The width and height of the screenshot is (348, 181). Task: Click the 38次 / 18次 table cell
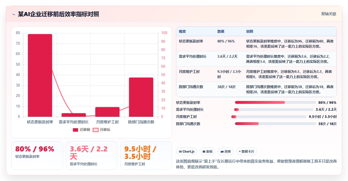click(226, 87)
